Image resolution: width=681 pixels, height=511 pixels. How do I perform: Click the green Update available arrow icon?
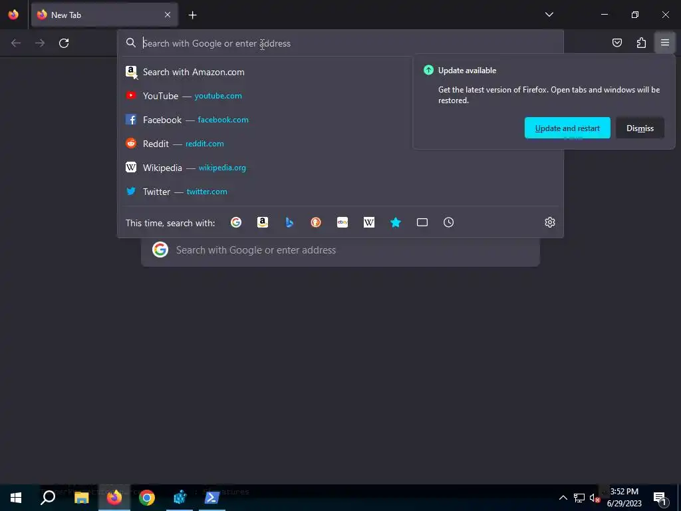pyautogui.click(x=428, y=70)
